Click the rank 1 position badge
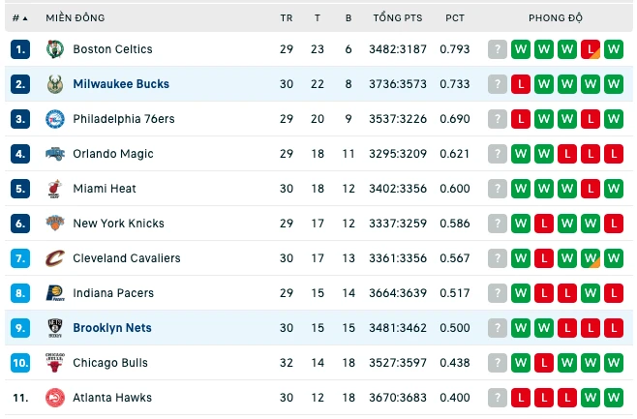The height and width of the screenshot is (419, 637). click(20, 49)
